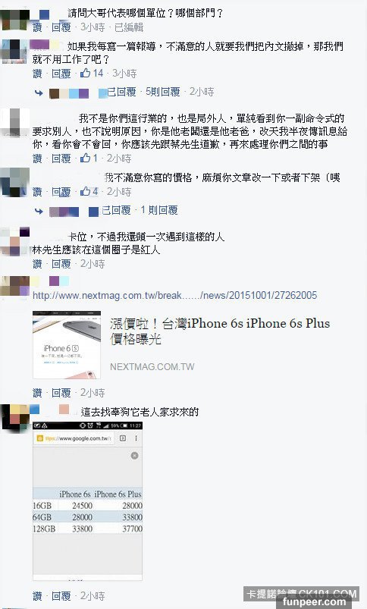The height and width of the screenshot is (609, 367).
Task: Expand the 5則回覆 reply thread
Action: coord(163,92)
